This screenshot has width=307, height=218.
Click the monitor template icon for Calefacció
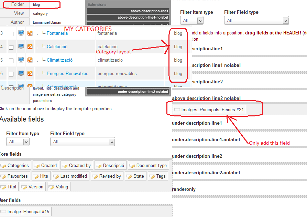tap(21, 46)
